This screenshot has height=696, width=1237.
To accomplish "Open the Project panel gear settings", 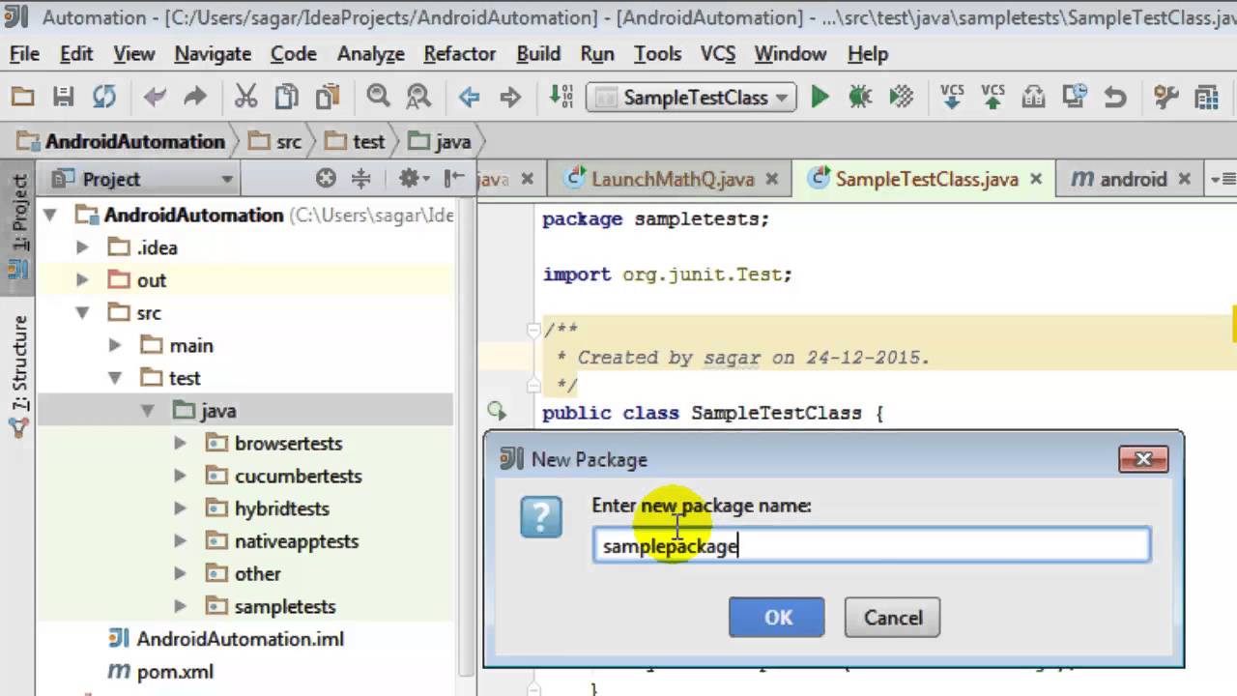I will click(414, 178).
